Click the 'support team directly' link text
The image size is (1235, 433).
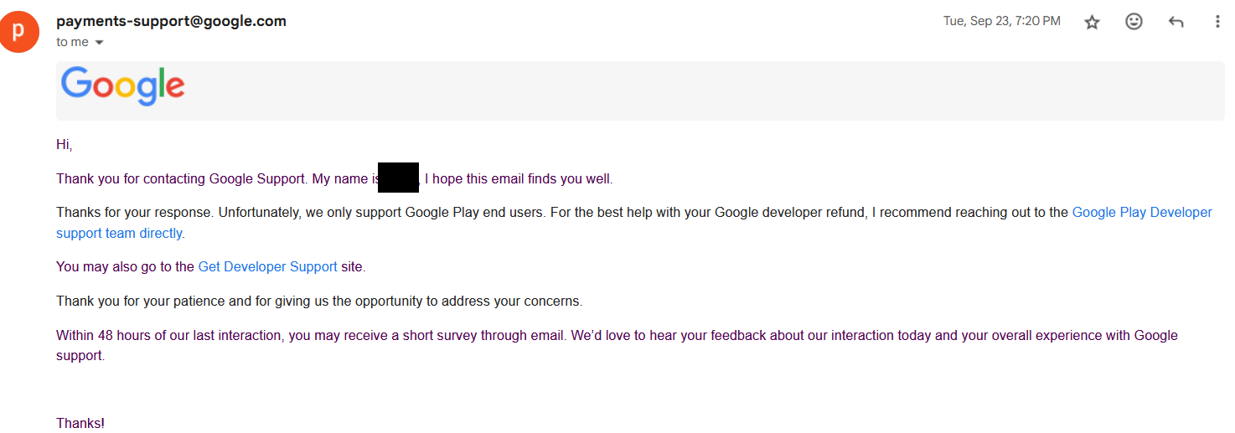119,233
